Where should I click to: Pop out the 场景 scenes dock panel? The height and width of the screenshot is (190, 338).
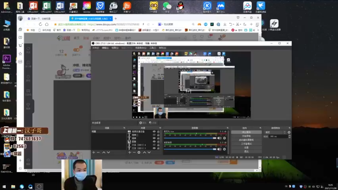124,128
